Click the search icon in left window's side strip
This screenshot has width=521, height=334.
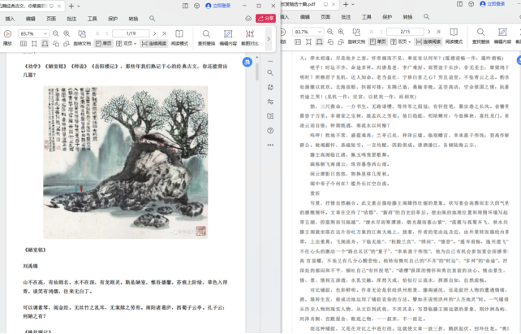270,73
